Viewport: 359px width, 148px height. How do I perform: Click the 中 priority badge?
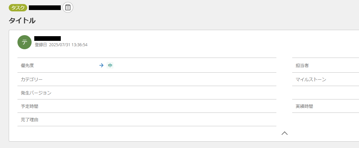pyautogui.click(x=110, y=66)
